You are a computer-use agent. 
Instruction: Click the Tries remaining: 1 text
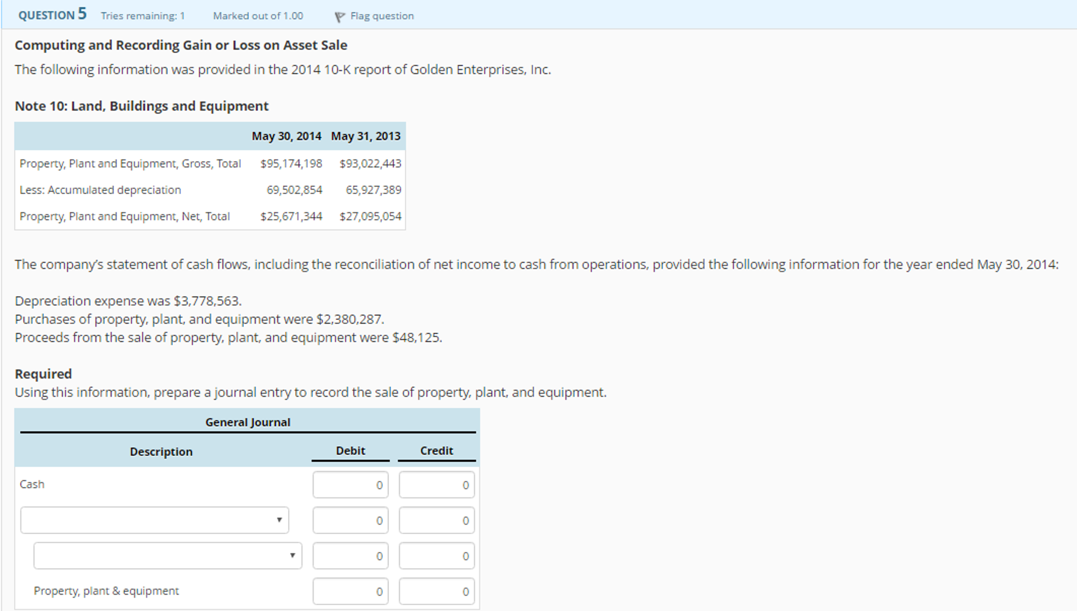coord(143,16)
